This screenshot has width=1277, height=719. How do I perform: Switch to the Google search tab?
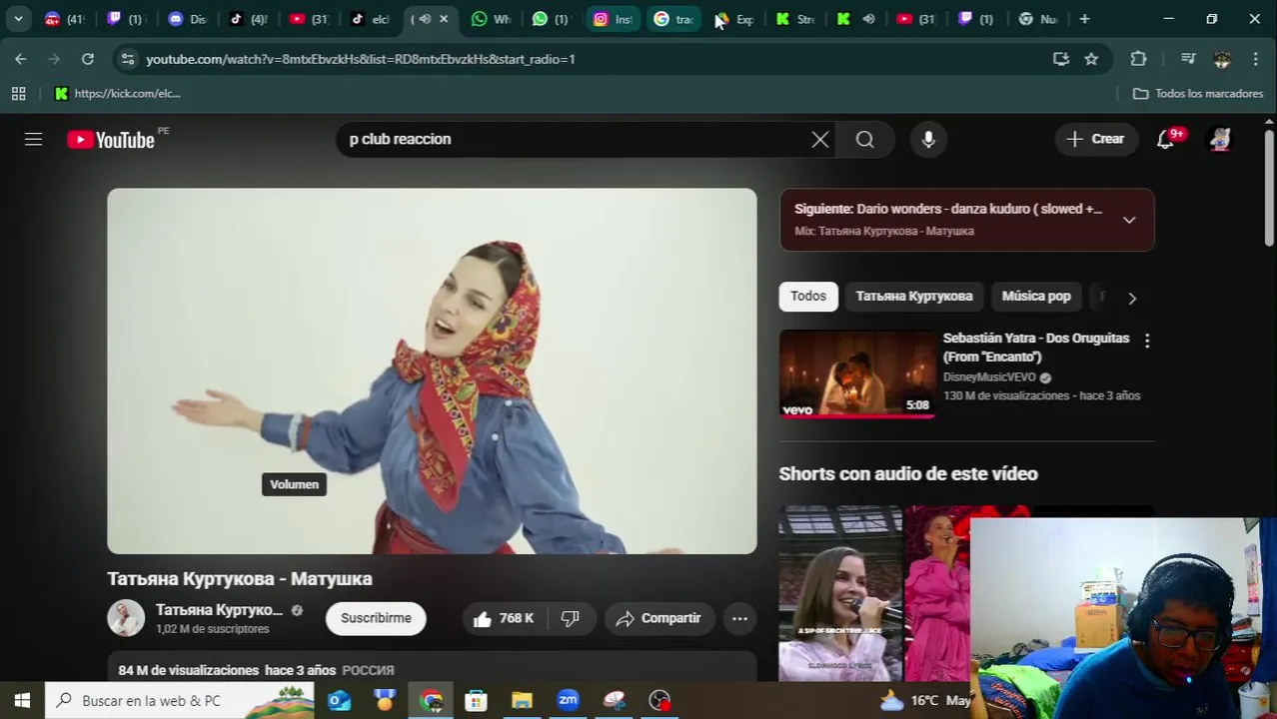(x=673, y=19)
